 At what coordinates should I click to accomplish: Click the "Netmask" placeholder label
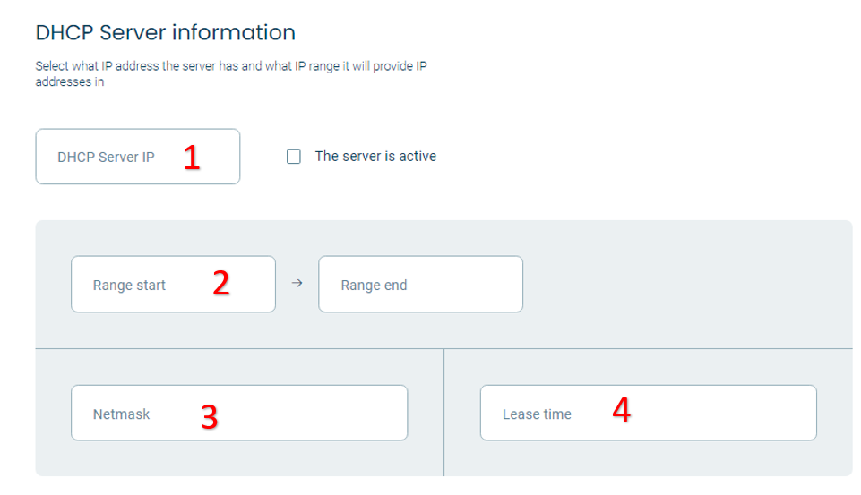(121, 414)
